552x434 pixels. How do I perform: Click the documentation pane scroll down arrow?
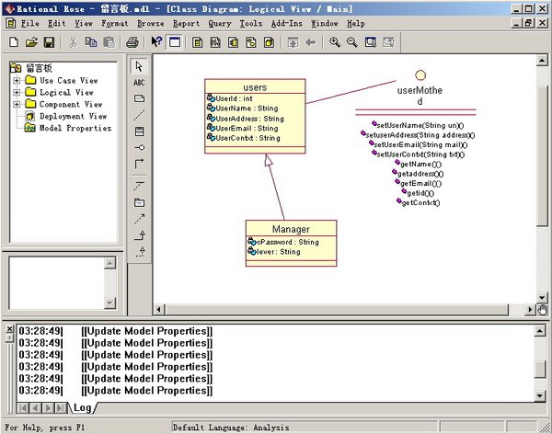110,303
